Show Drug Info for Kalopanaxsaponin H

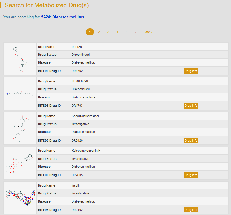(x=191, y=175)
